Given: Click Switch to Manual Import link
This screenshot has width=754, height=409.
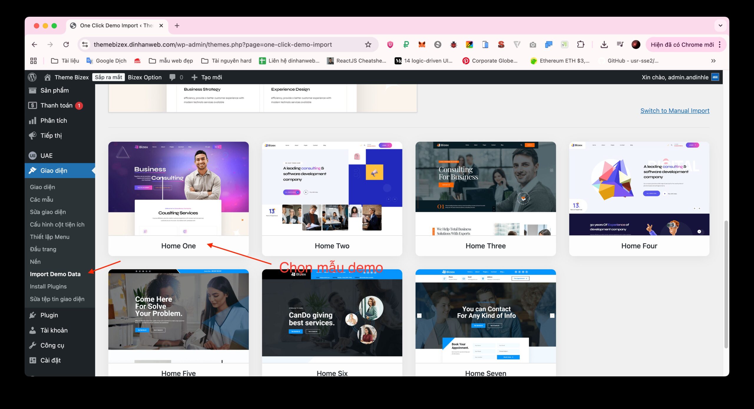Looking at the screenshot, I should (x=675, y=111).
